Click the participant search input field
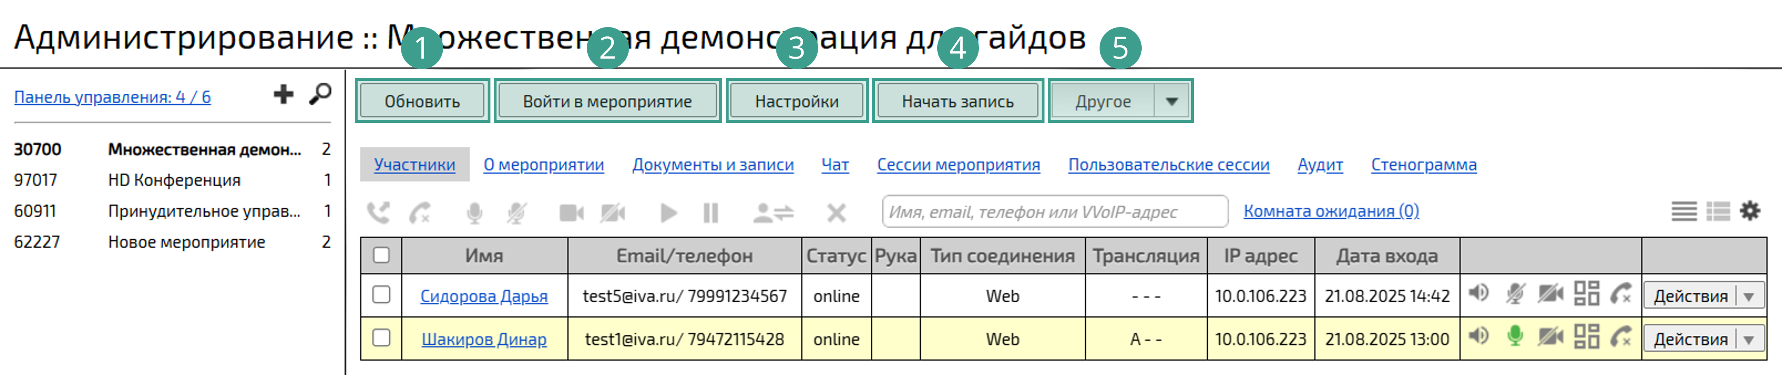 click(x=1054, y=211)
